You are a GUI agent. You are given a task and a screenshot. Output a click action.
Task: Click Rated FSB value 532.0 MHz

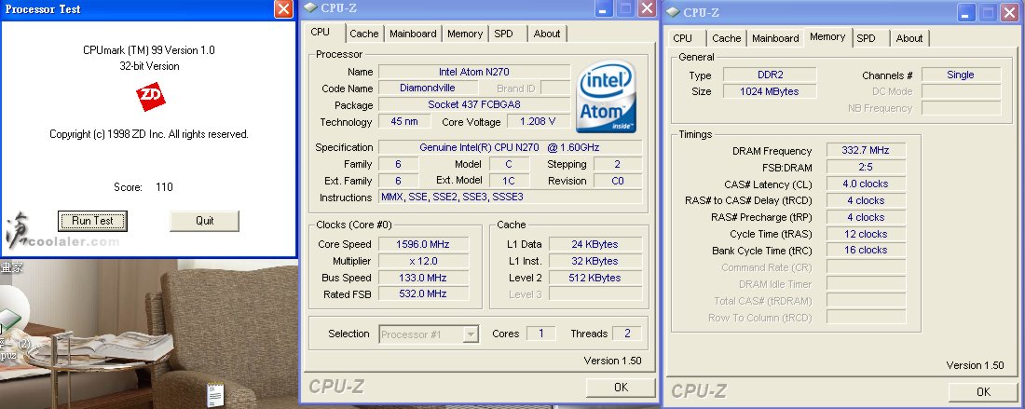point(422,294)
